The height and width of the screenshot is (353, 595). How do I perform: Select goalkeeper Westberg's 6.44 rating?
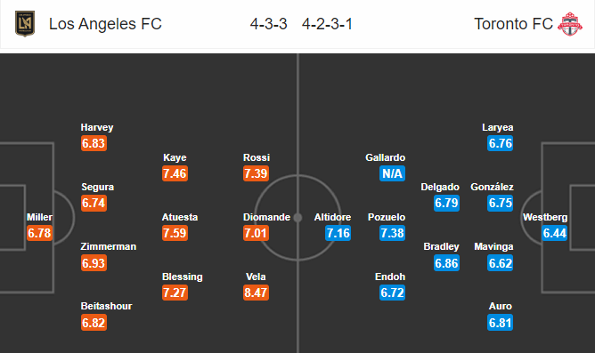[554, 233]
